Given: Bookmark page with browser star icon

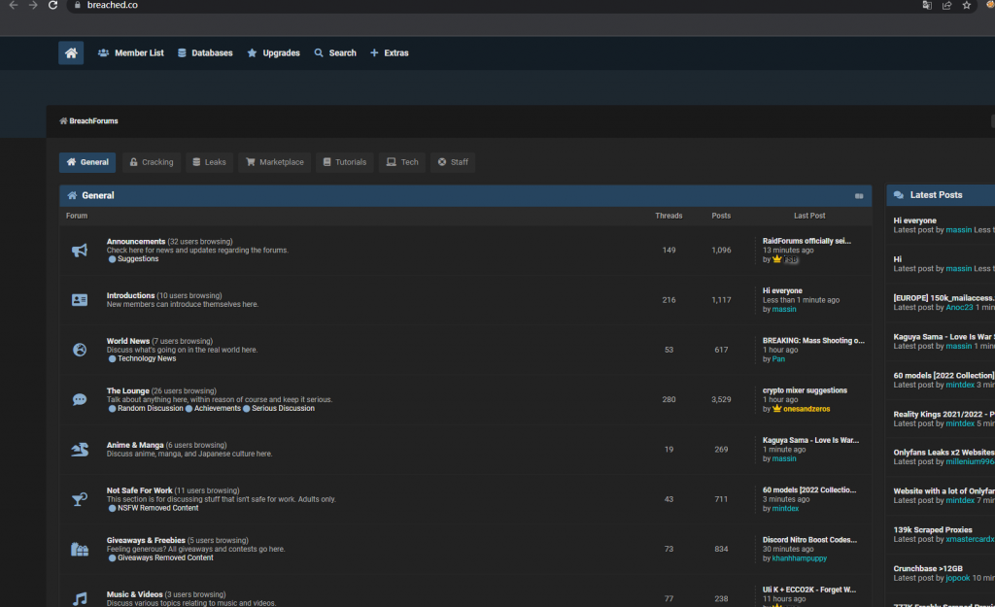Looking at the screenshot, I should tap(966, 5).
